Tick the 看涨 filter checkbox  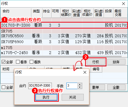[18, 62]
